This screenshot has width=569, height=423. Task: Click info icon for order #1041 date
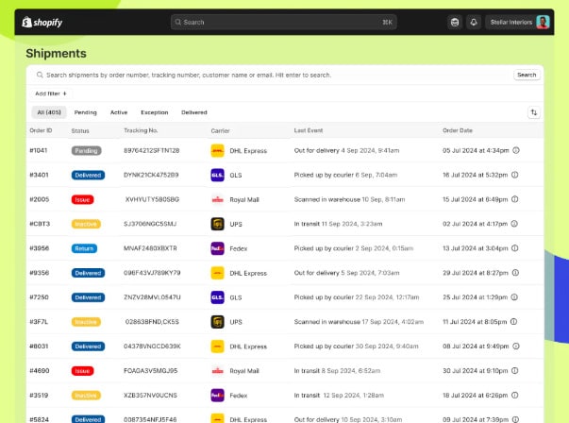click(x=515, y=150)
